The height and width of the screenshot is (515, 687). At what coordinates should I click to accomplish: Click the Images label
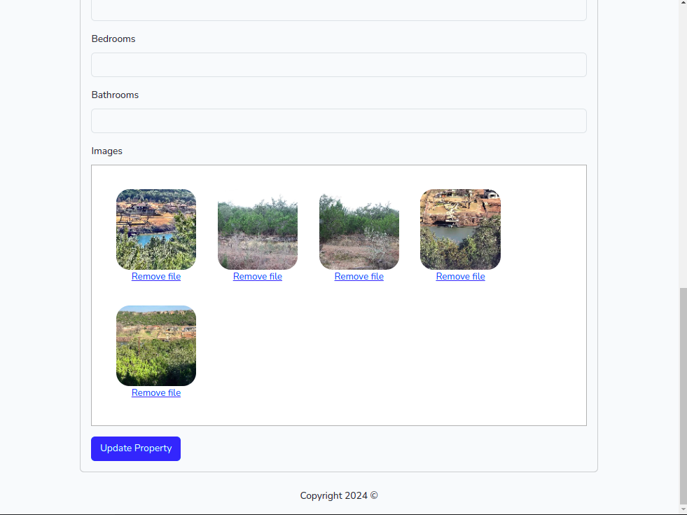(x=107, y=151)
